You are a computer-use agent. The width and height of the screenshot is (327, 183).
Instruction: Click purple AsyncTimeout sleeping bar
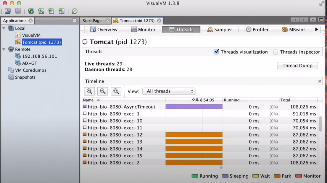[194, 107]
